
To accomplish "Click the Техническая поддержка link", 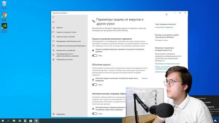I will pyautogui.click(x=164, y=27).
